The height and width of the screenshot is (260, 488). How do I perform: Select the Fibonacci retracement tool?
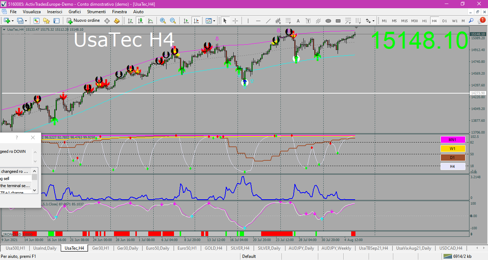point(288,21)
